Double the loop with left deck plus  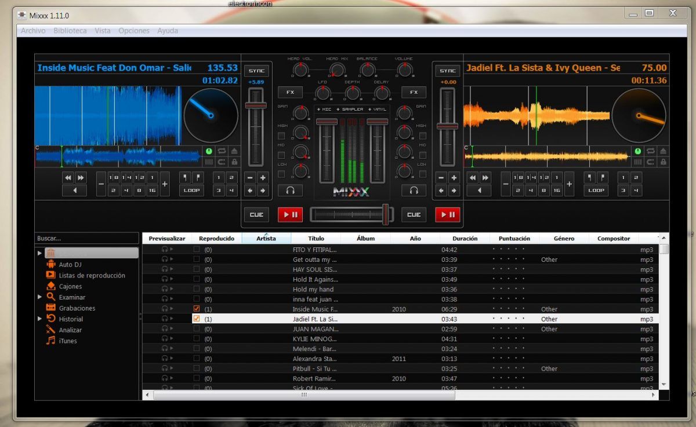click(x=165, y=184)
